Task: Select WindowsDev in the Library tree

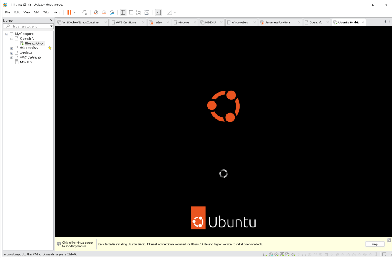Action: click(x=29, y=48)
